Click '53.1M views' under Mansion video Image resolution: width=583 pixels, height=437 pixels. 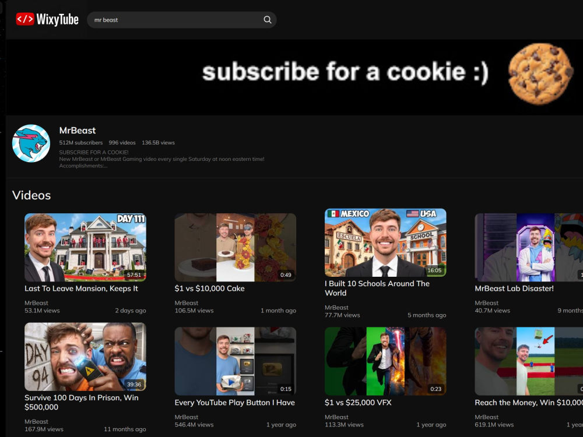tap(42, 311)
